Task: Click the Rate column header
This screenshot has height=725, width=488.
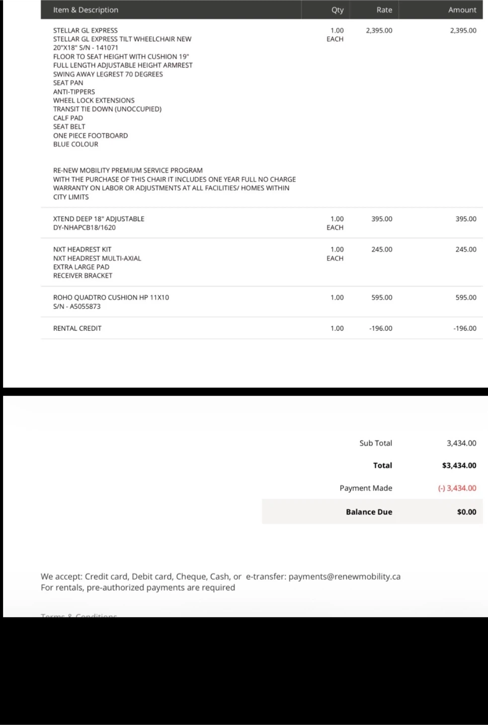Action: point(384,10)
